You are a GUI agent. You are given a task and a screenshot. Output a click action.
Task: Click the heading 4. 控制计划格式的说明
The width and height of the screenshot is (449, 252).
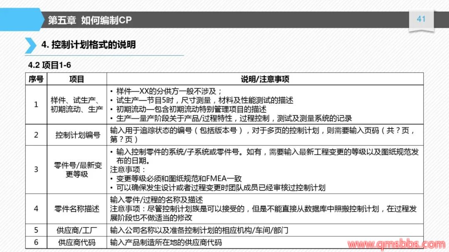pyautogui.click(x=89, y=45)
